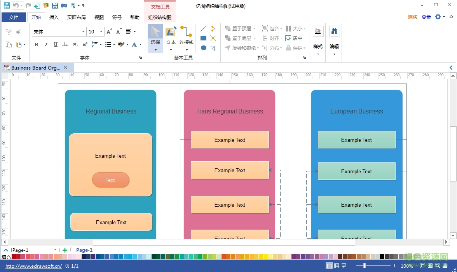Viewport: 457px width, 272px height.
Task: Pick the ellipse shape tool
Action: click(x=203, y=48)
